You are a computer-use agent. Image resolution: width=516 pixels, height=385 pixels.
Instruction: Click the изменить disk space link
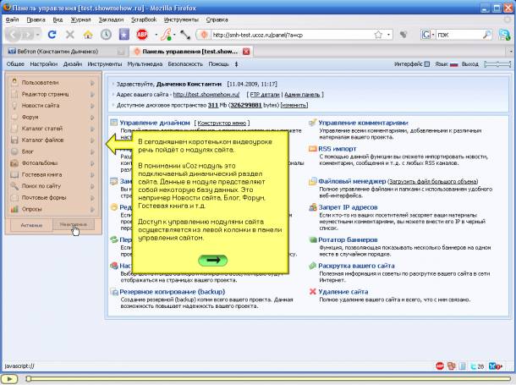294,105
